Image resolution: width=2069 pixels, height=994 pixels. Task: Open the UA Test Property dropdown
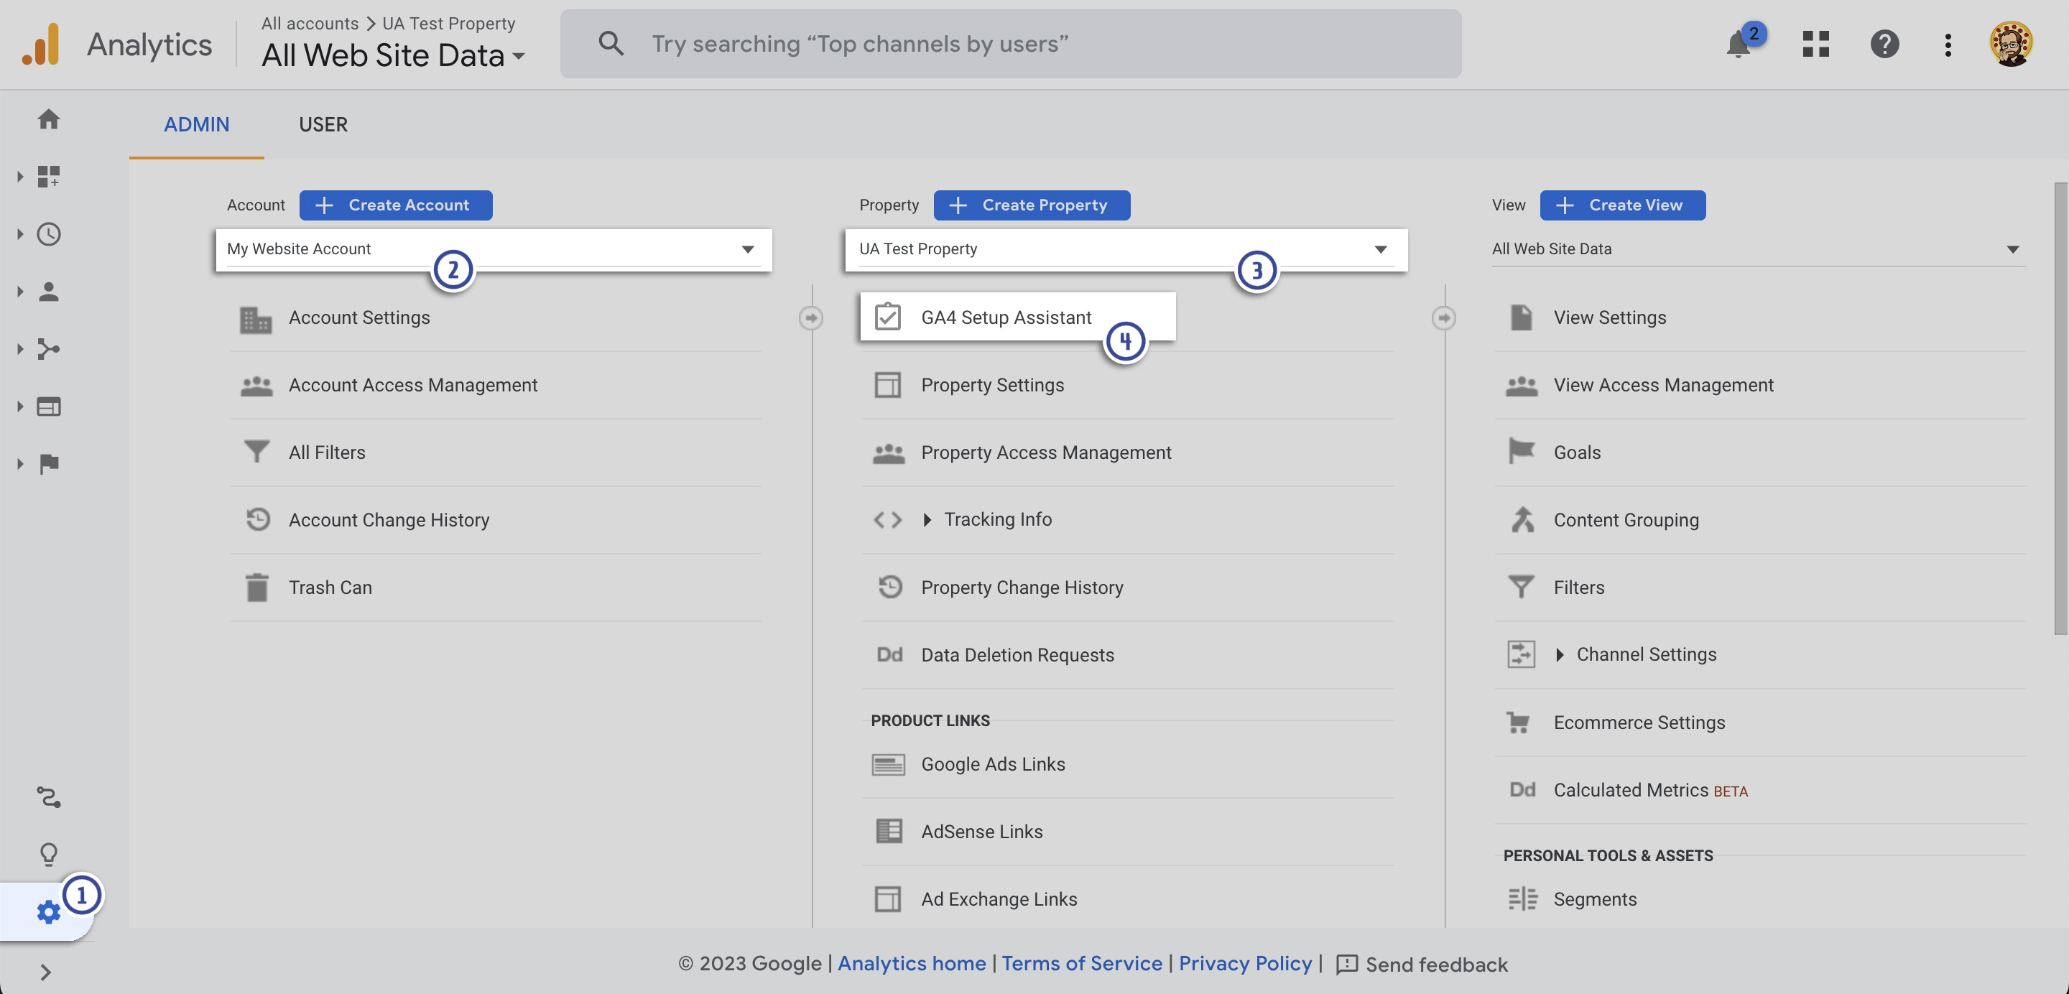tap(1126, 249)
